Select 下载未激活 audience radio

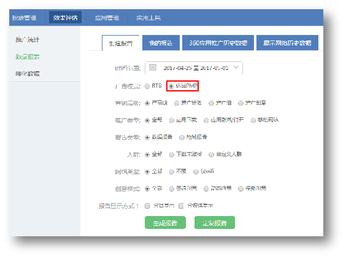click(171, 155)
